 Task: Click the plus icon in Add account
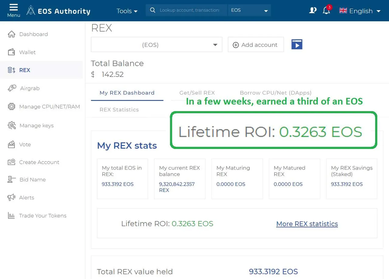tap(236, 45)
